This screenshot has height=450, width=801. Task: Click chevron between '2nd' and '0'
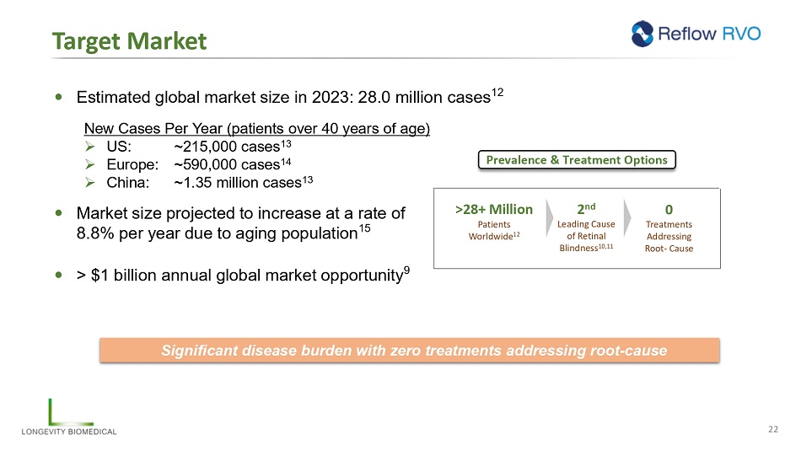[x=627, y=217]
